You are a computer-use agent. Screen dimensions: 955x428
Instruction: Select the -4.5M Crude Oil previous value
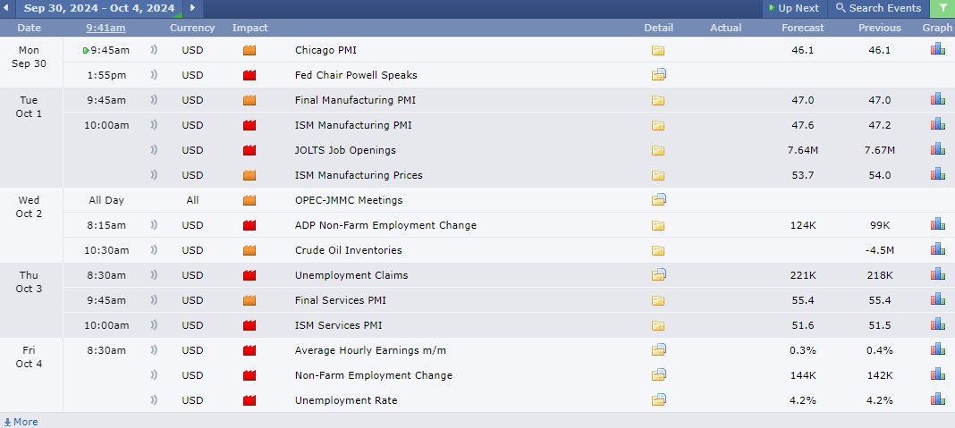pyautogui.click(x=880, y=249)
